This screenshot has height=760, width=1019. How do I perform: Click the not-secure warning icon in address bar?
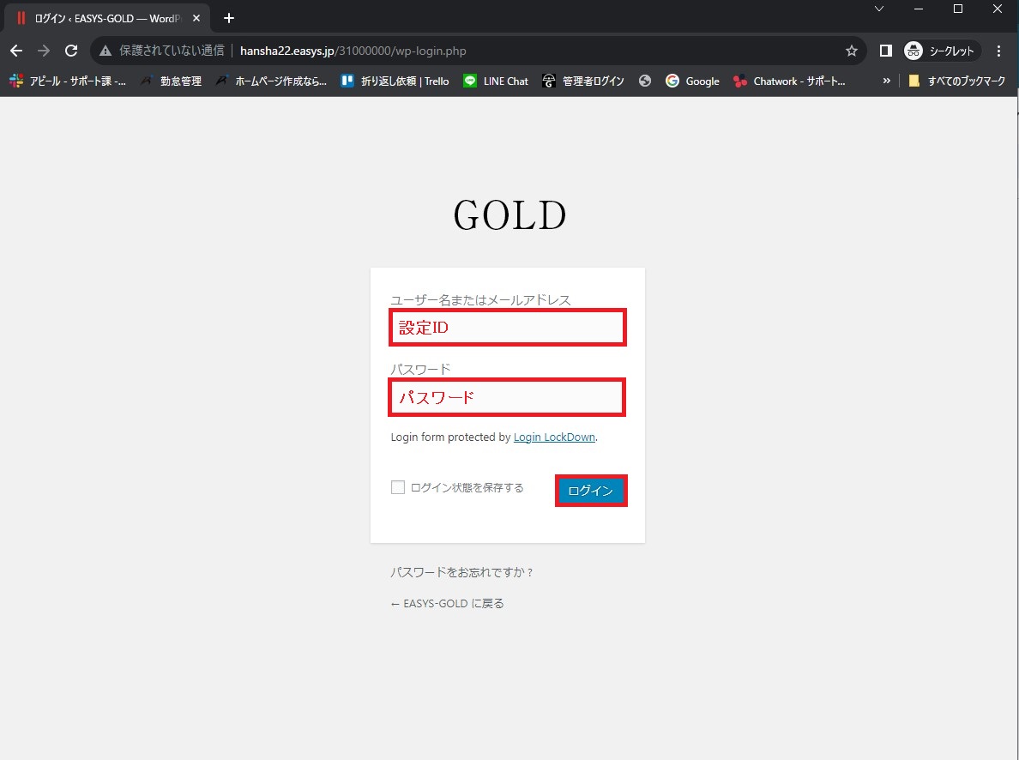pos(106,51)
